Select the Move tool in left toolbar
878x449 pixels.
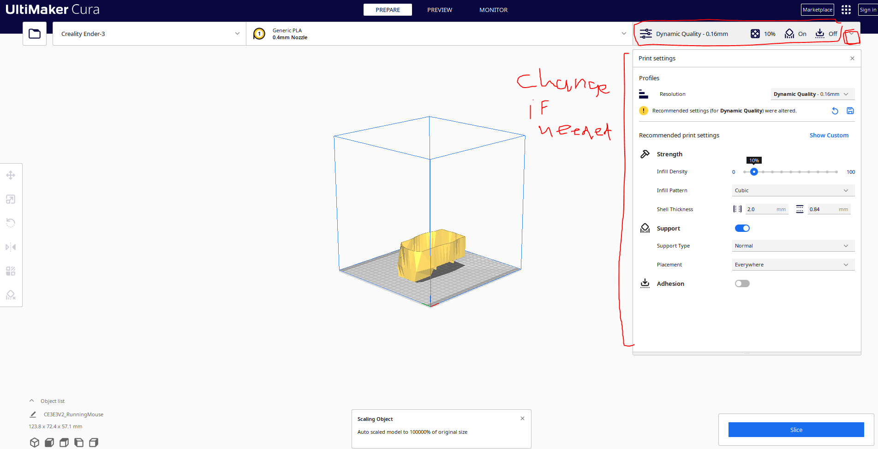coord(11,175)
